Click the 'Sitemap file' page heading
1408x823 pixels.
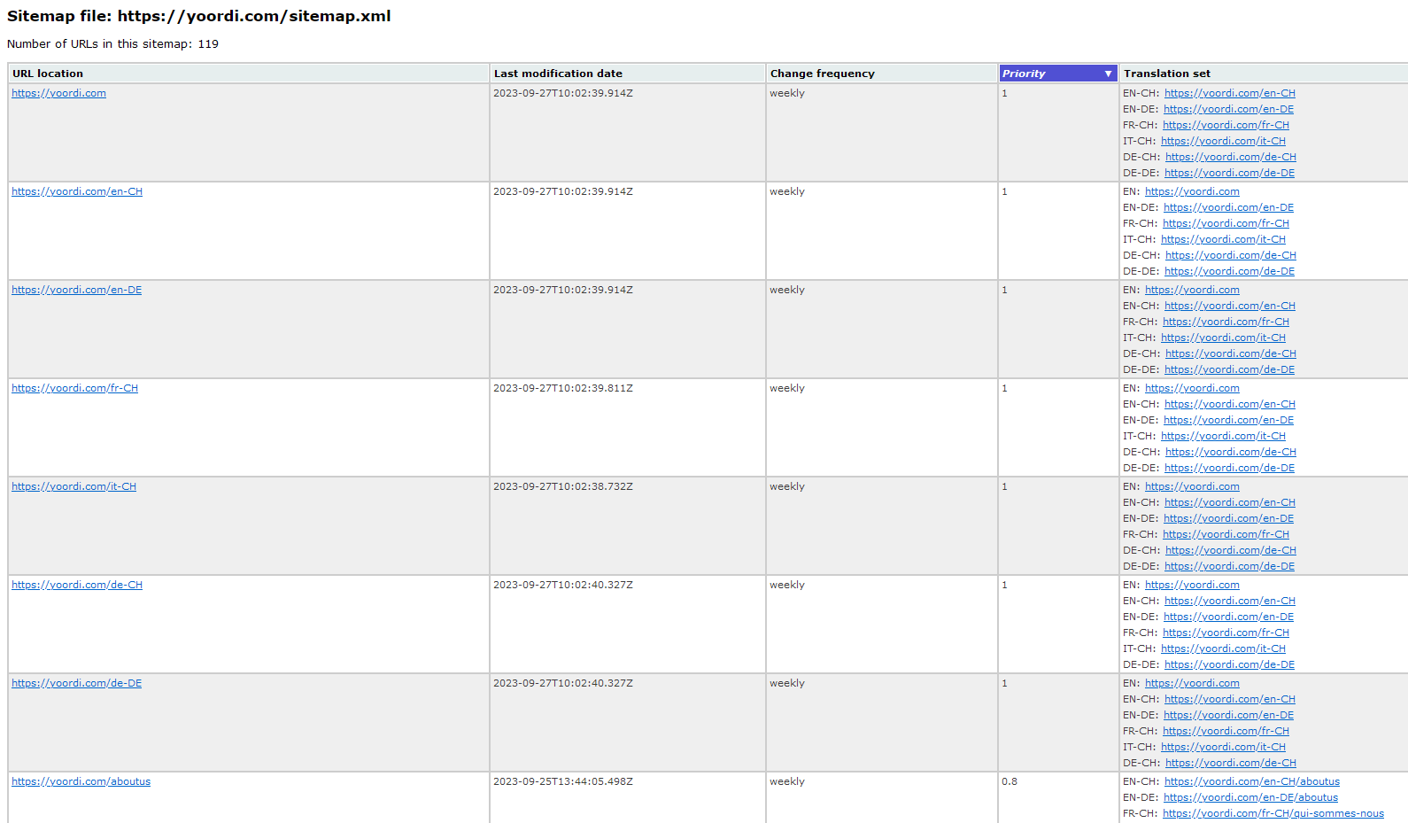pos(198,16)
